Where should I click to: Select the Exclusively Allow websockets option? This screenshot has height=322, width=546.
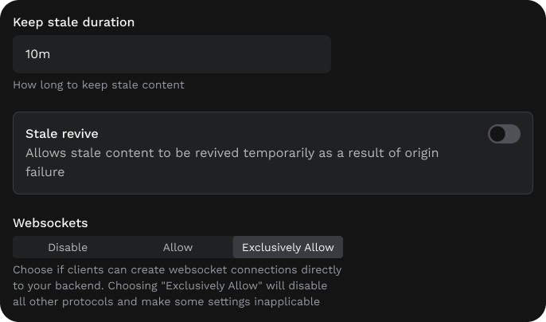coord(287,247)
